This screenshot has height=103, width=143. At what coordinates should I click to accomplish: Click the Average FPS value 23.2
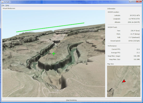click(138, 53)
